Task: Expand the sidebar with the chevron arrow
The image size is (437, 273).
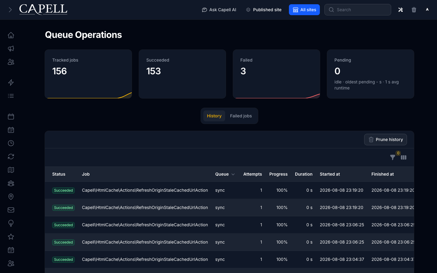Action: (10, 10)
